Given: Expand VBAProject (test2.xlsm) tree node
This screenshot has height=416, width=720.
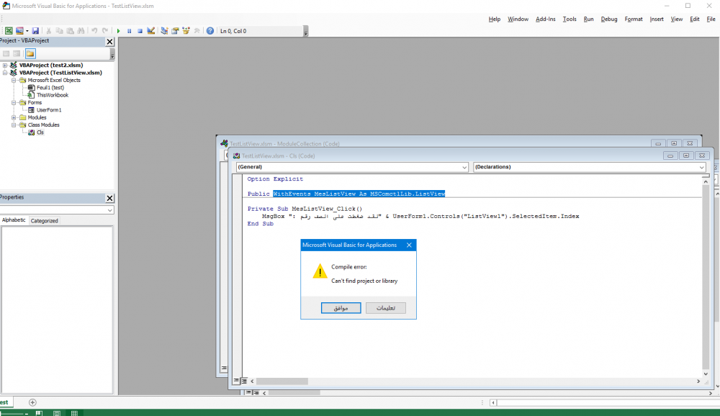Looking at the screenshot, I should [x=5, y=65].
